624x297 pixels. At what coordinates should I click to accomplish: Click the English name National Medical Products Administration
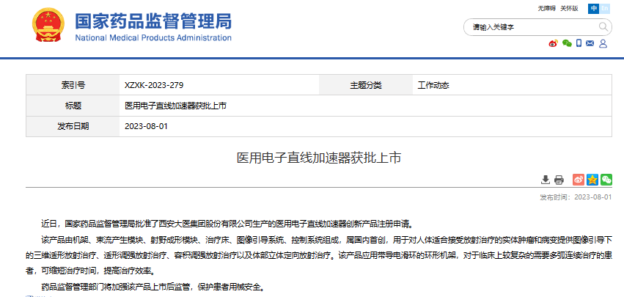coord(153,38)
